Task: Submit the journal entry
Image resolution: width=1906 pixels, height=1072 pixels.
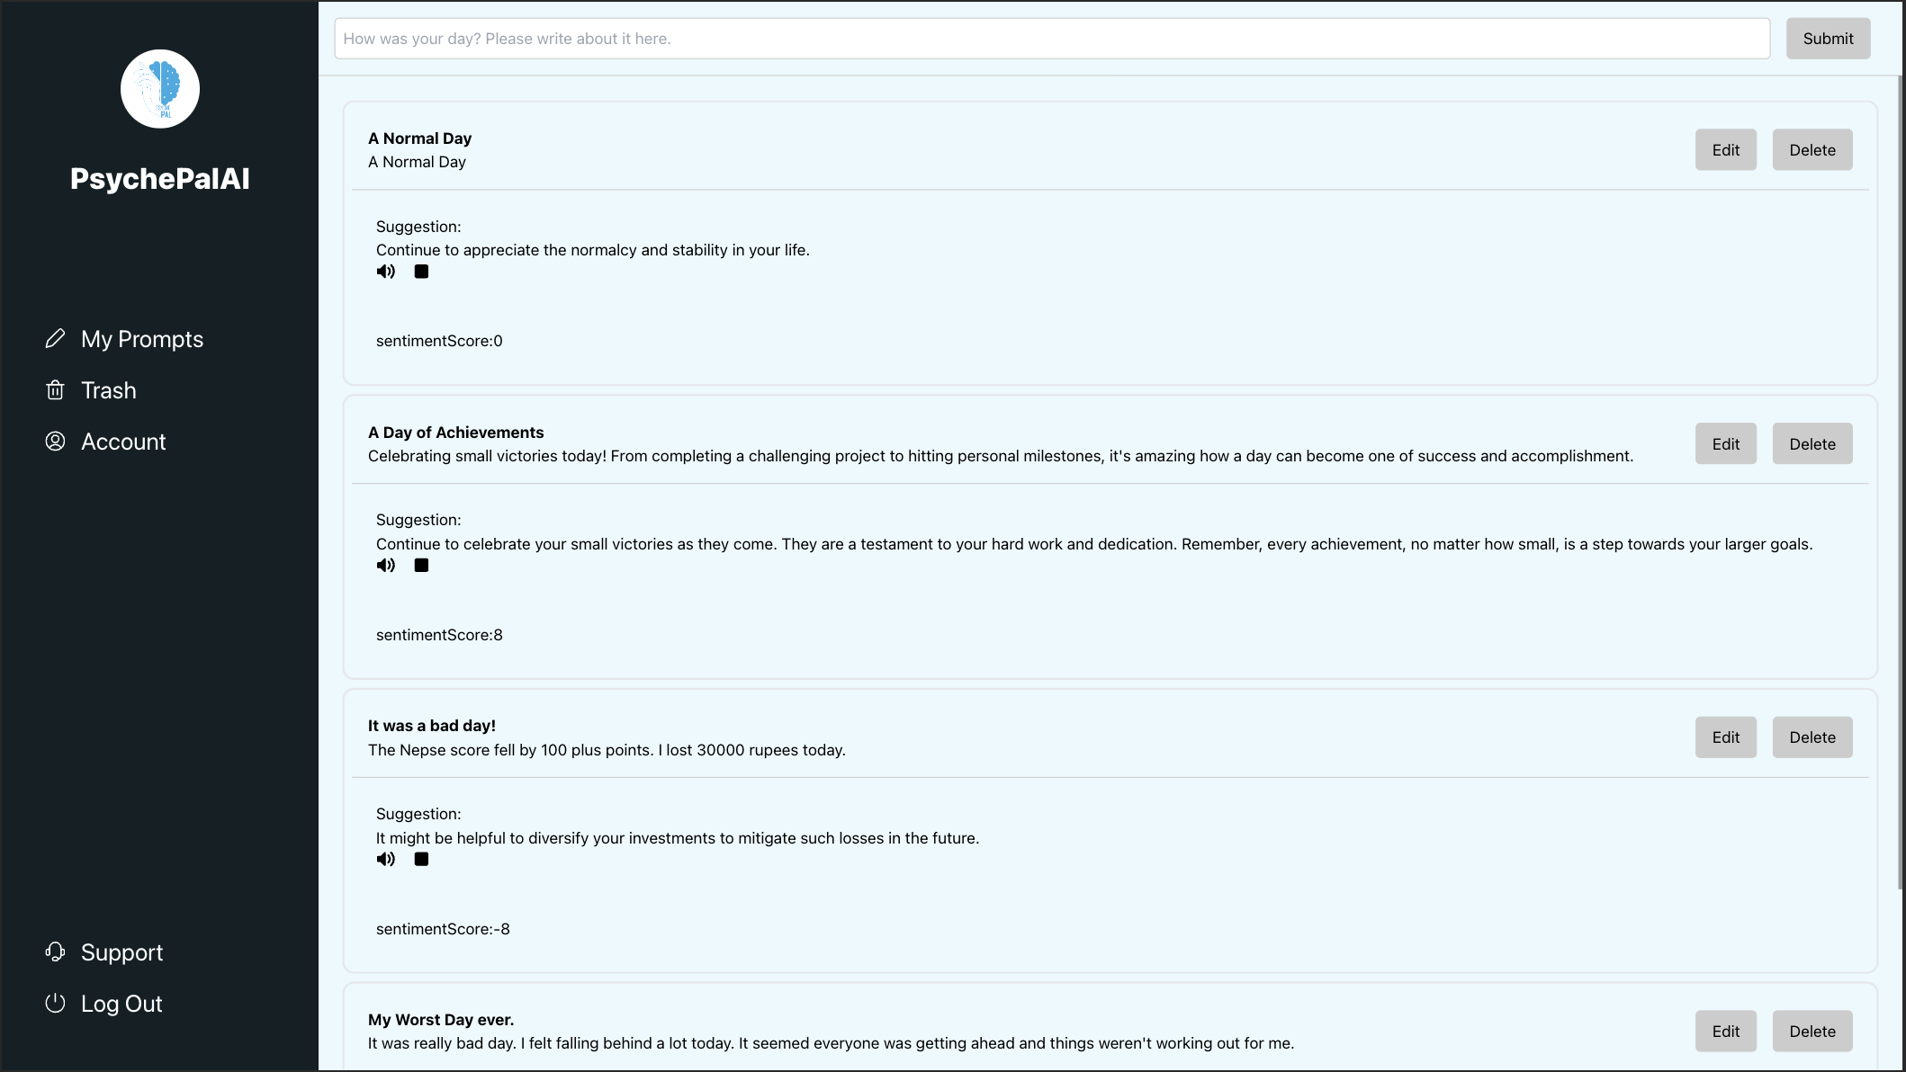Action: tap(1828, 39)
